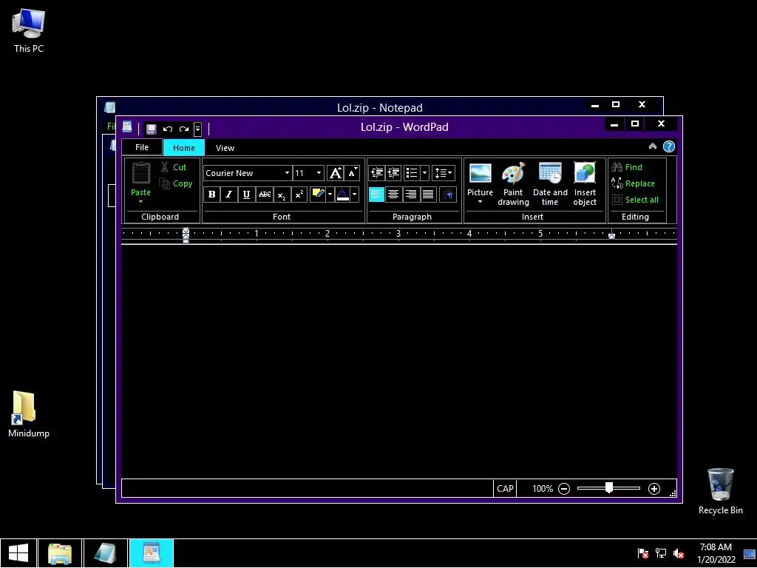The width and height of the screenshot is (757, 568).
Task: Expand the Paste options arrow
Action: 141,201
